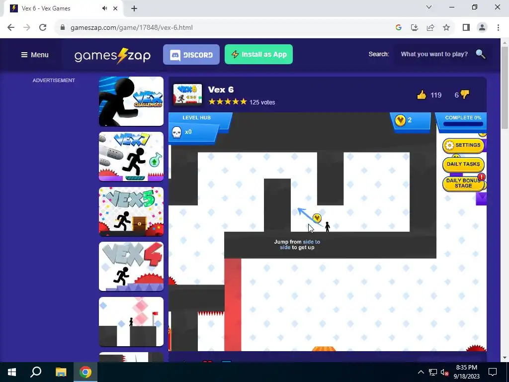Go back to previous page

[11, 28]
